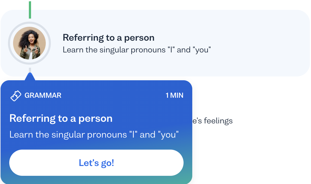Screen dimensions: 311x184
Task: Click the GRAMMAR label in popup
Action: pyautogui.click(x=43, y=96)
